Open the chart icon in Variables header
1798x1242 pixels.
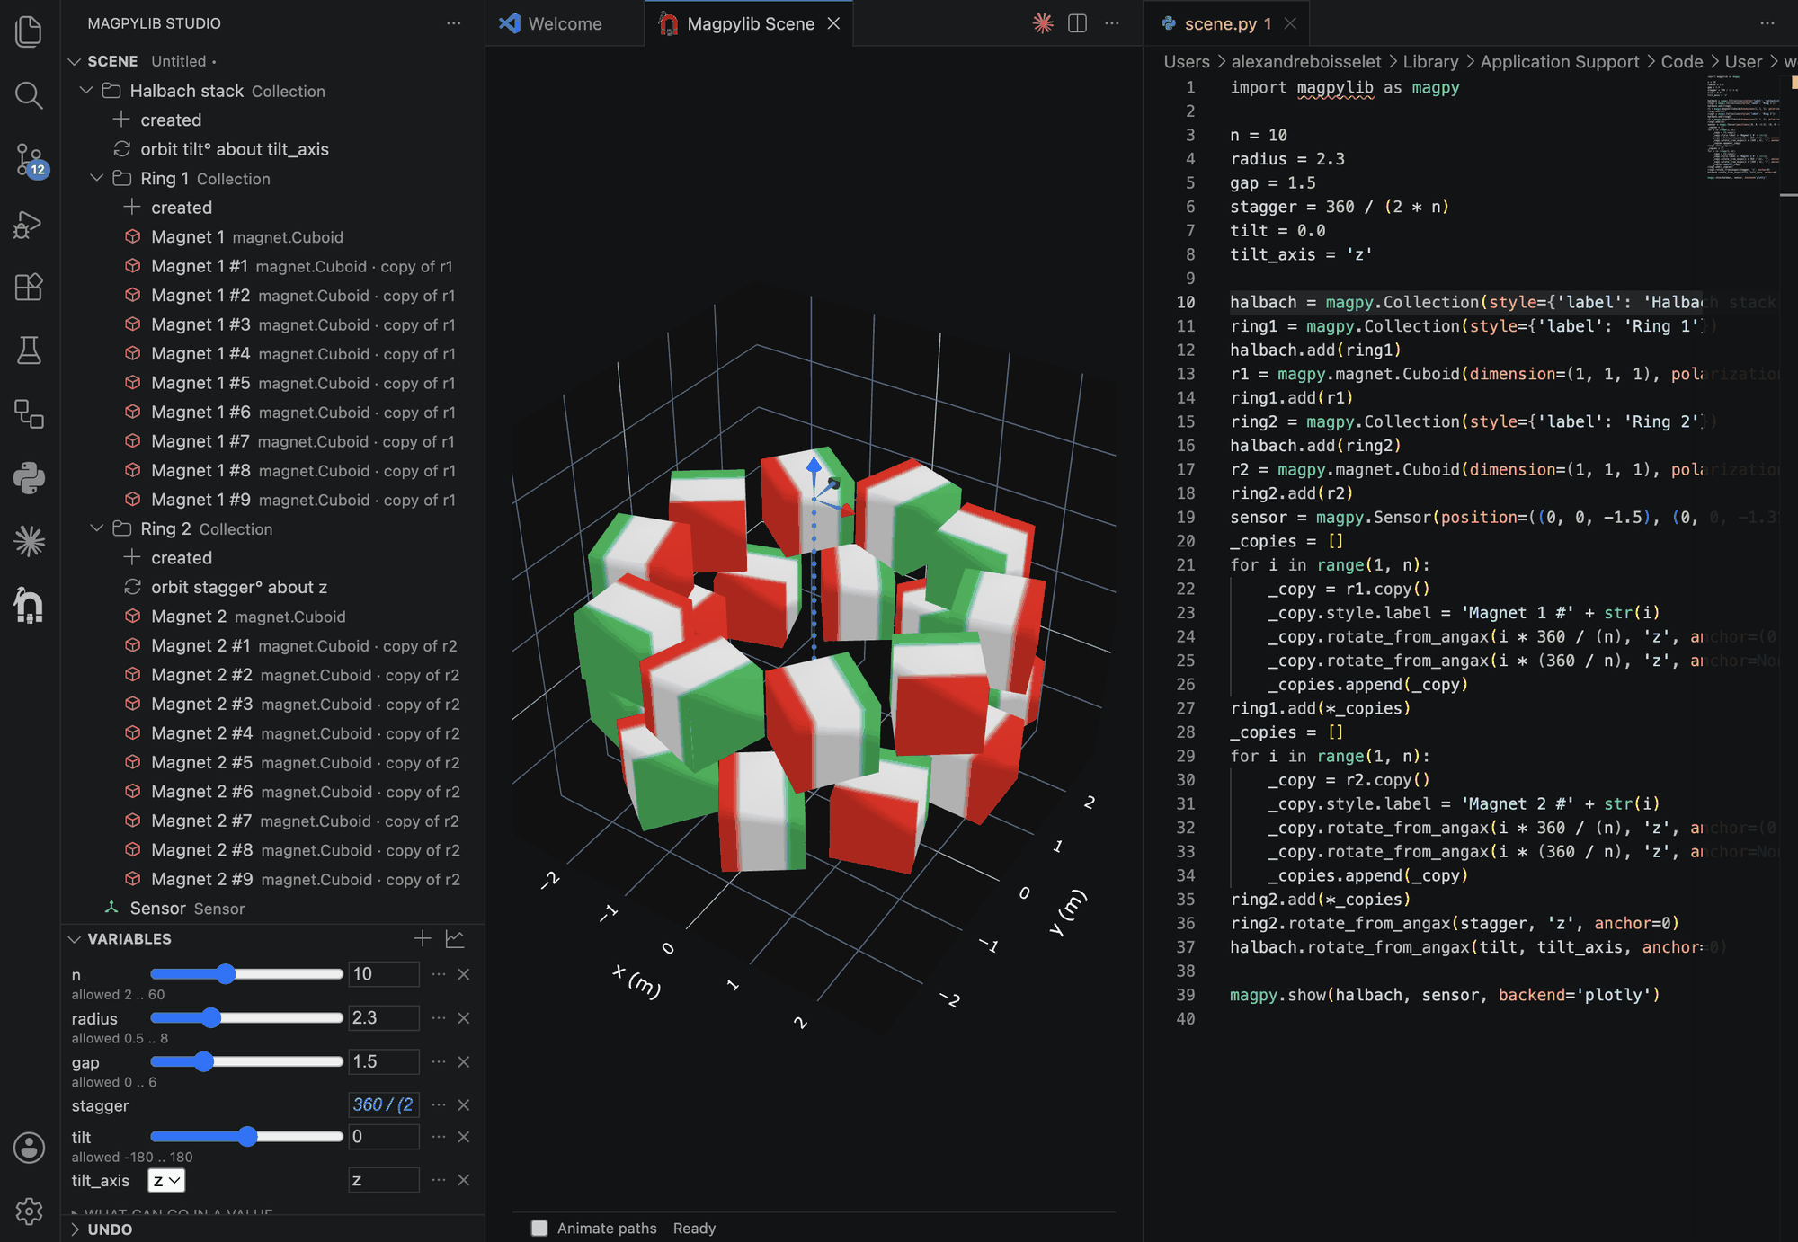coord(455,938)
